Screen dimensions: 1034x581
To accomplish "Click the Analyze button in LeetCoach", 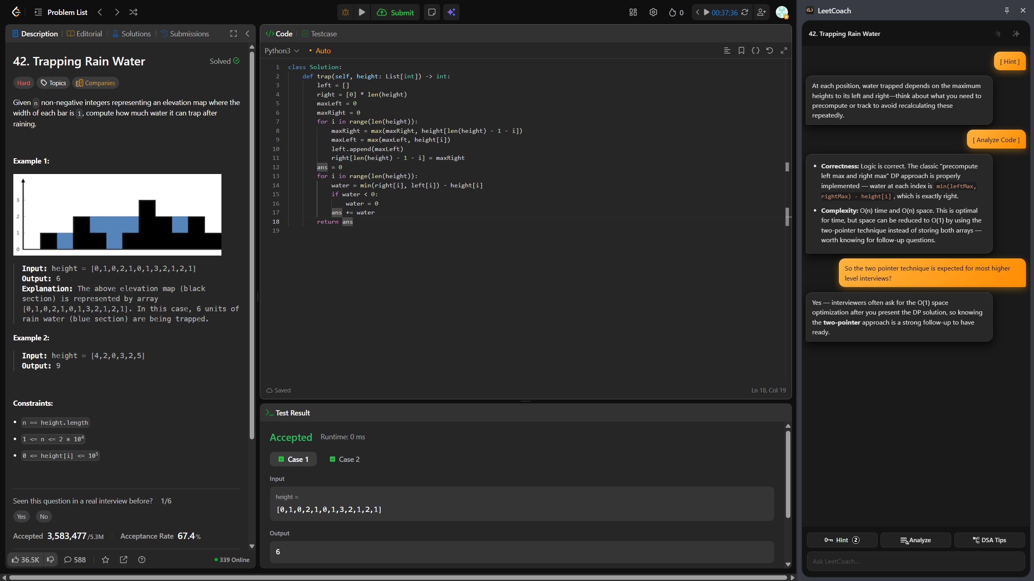I will pos(916,540).
